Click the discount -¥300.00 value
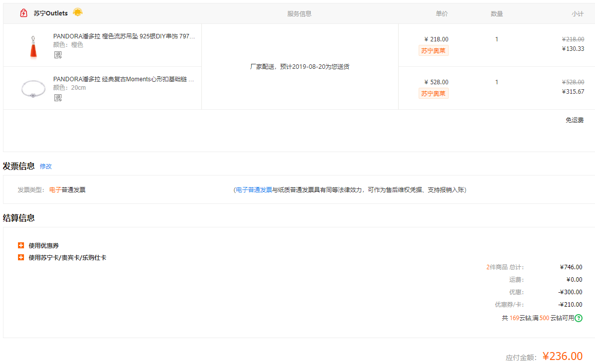This screenshot has height=364, width=595. click(x=571, y=292)
